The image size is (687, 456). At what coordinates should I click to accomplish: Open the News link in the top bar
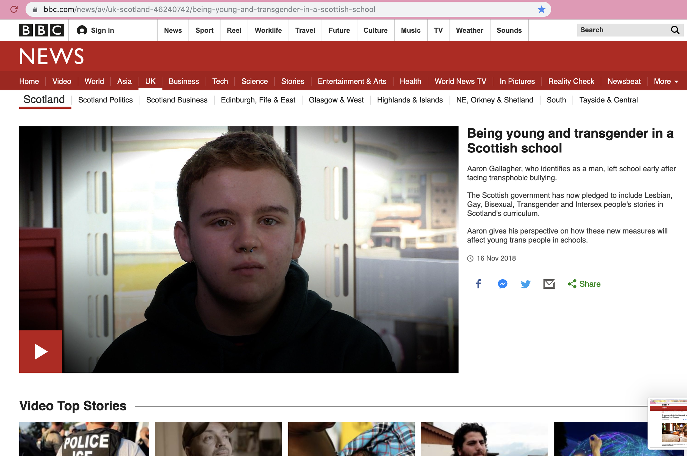coord(173,30)
